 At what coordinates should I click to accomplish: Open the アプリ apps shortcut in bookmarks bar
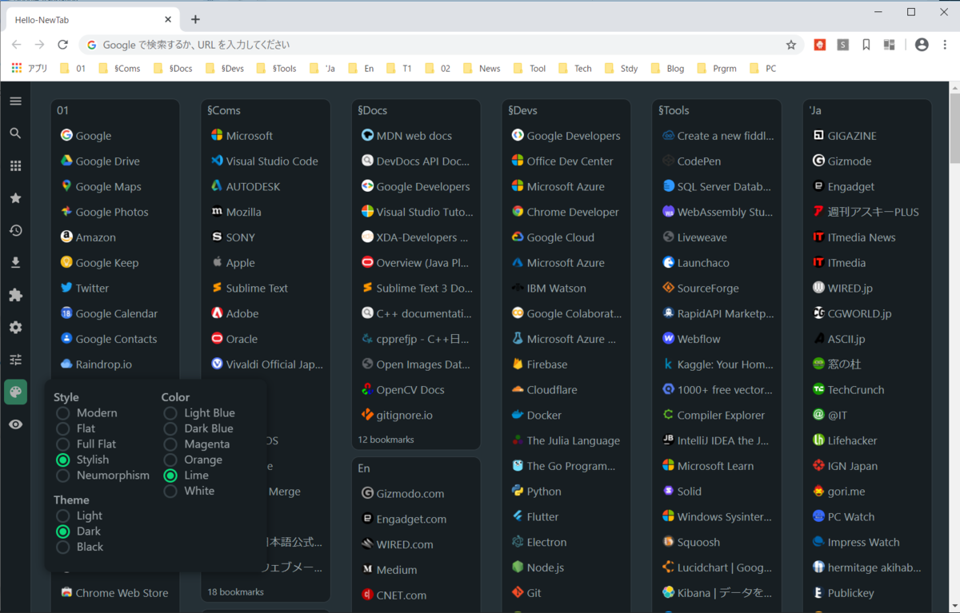click(x=30, y=68)
